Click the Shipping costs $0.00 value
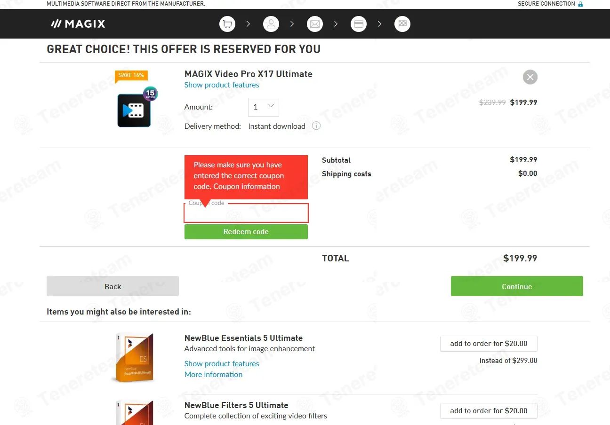The image size is (610, 425). [528, 173]
